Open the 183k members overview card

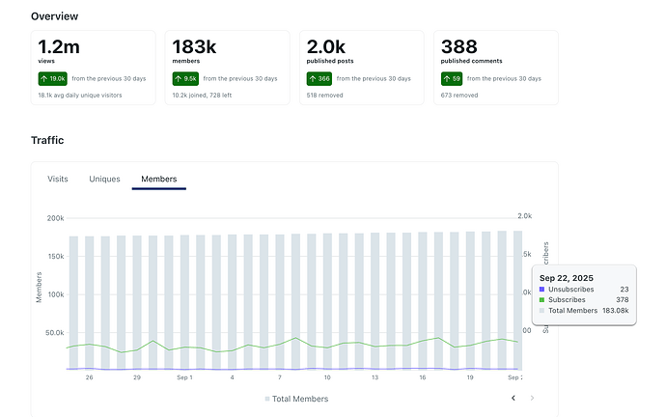pos(227,67)
